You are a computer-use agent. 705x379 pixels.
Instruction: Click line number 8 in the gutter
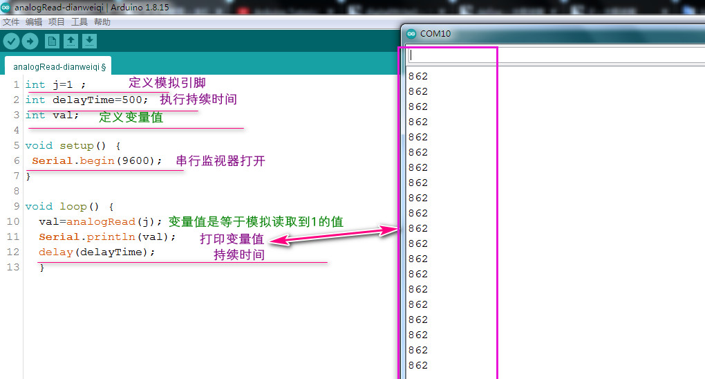pos(17,191)
